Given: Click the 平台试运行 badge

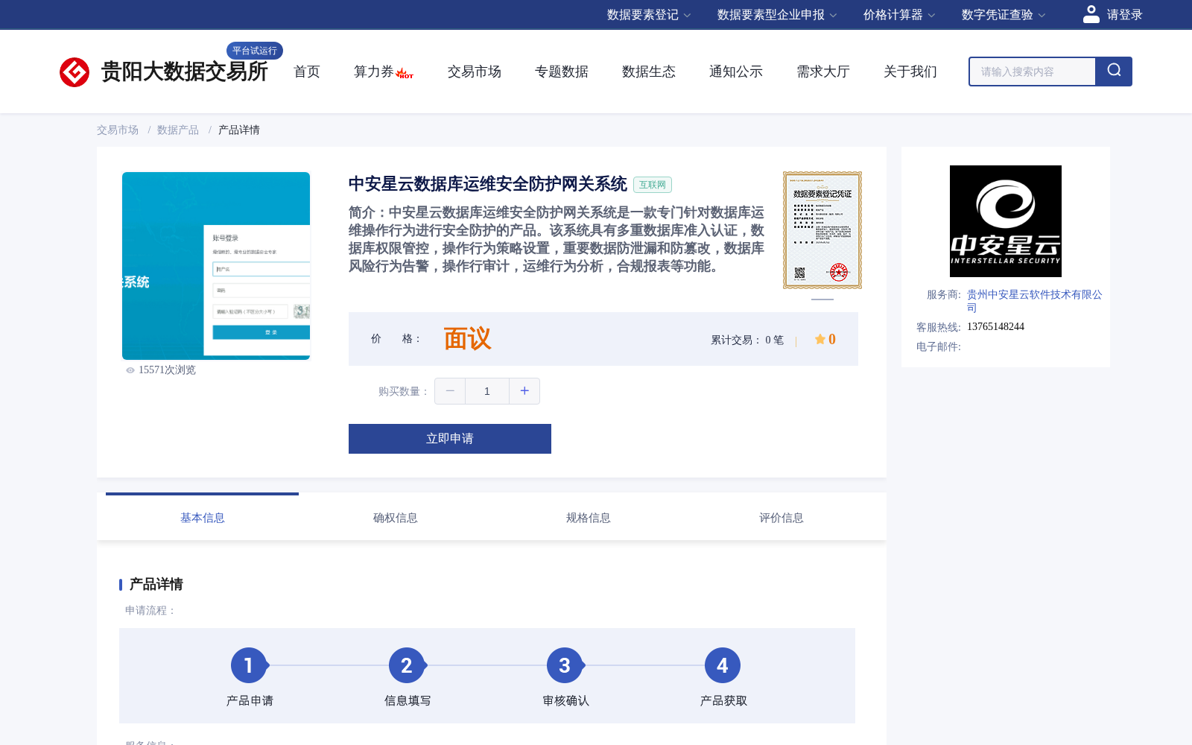Looking at the screenshot, I should (x=255, y=51).
